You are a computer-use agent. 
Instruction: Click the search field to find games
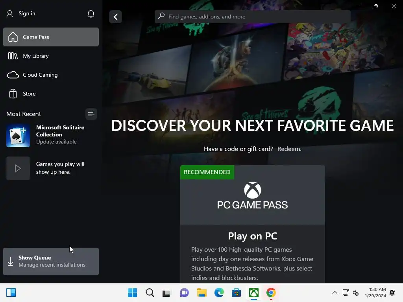coord(253,17)
